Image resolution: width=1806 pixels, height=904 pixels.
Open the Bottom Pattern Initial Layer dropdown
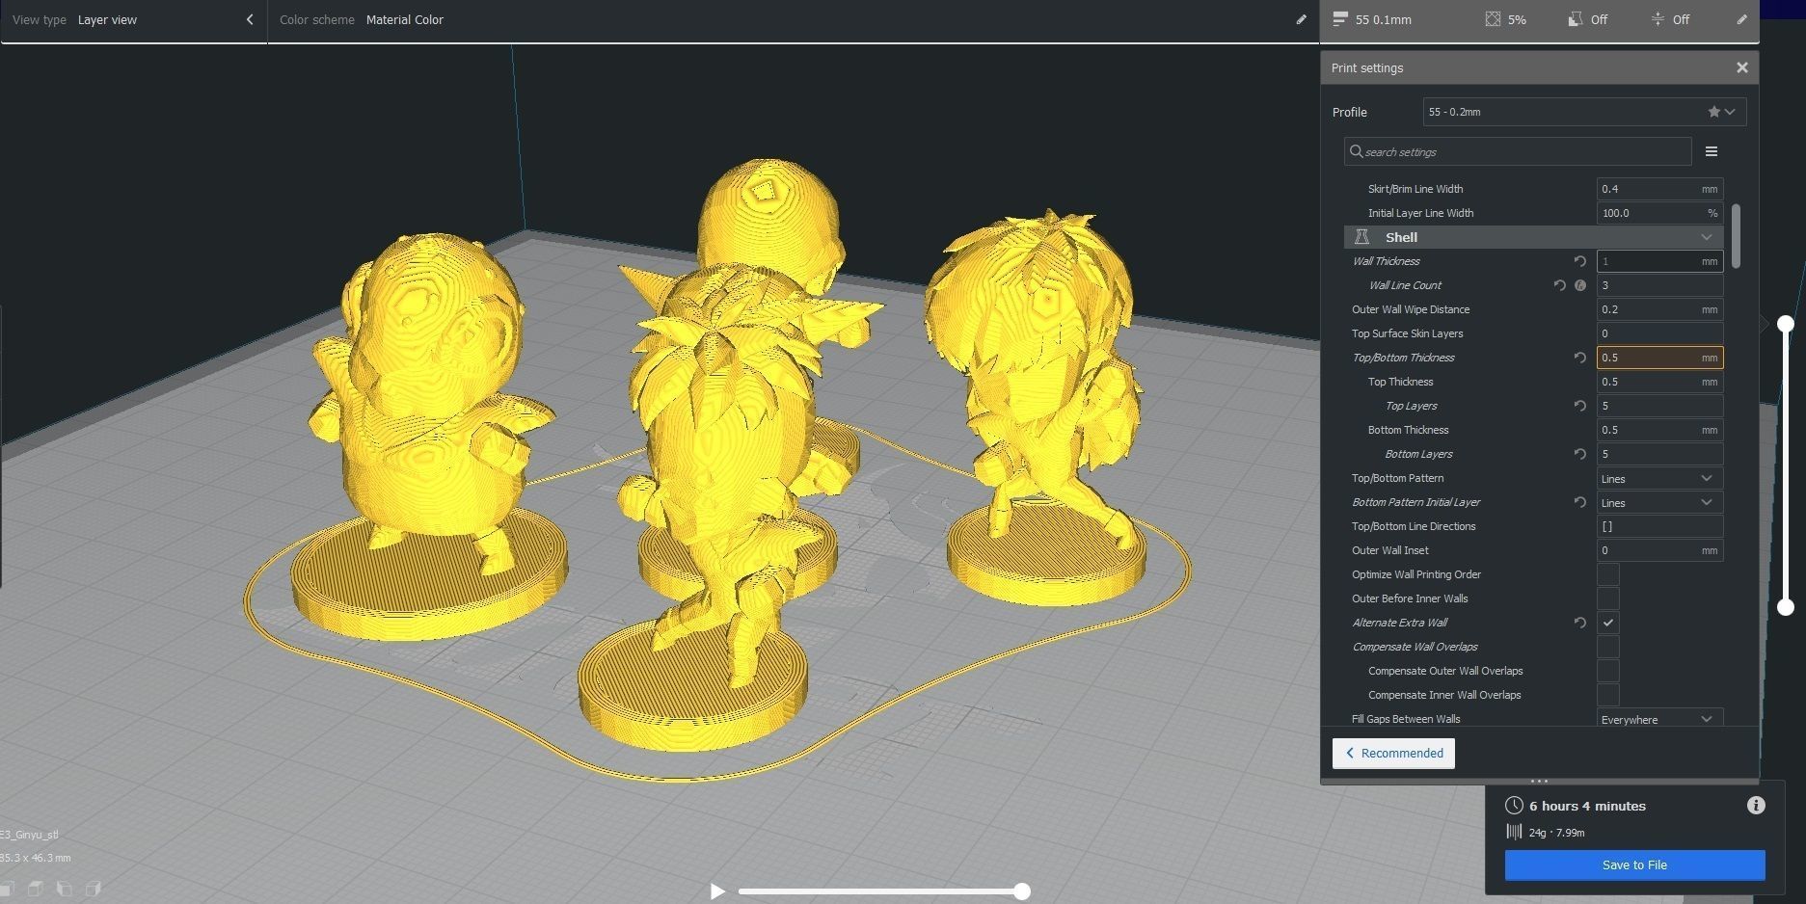[1659, 502]
